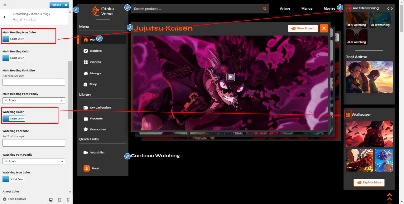Close the Customizer panel

[x=5, y=5]
